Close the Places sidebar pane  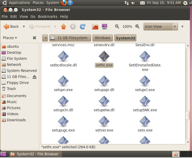tap(35, 38)
